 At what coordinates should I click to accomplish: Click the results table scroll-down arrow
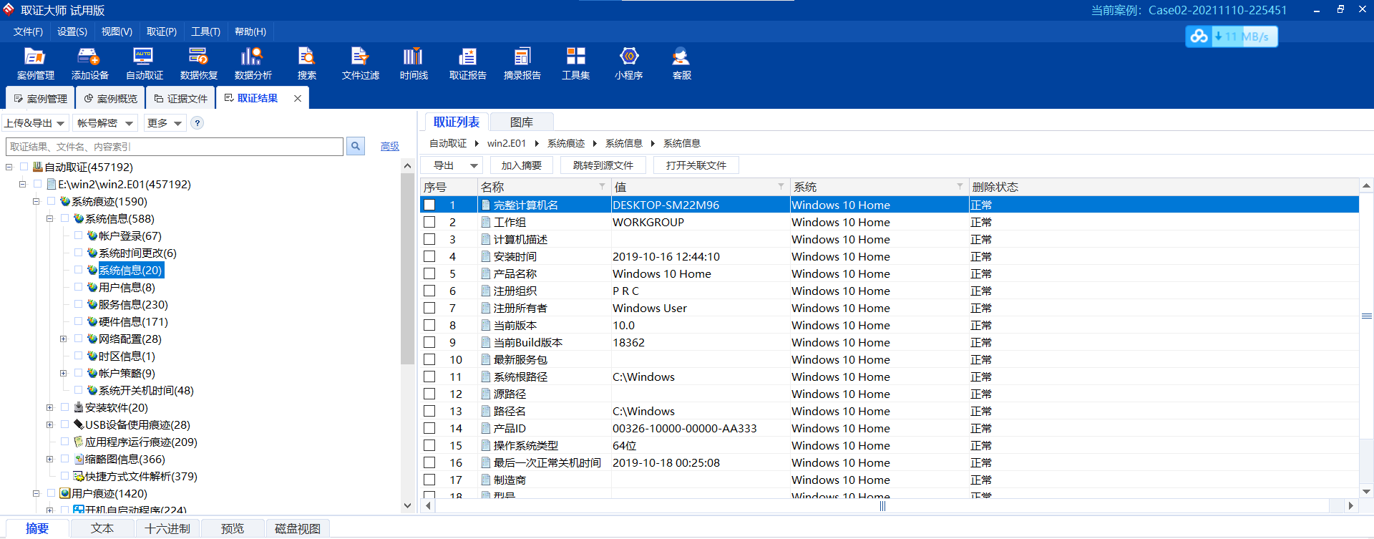coord(1366,492)
